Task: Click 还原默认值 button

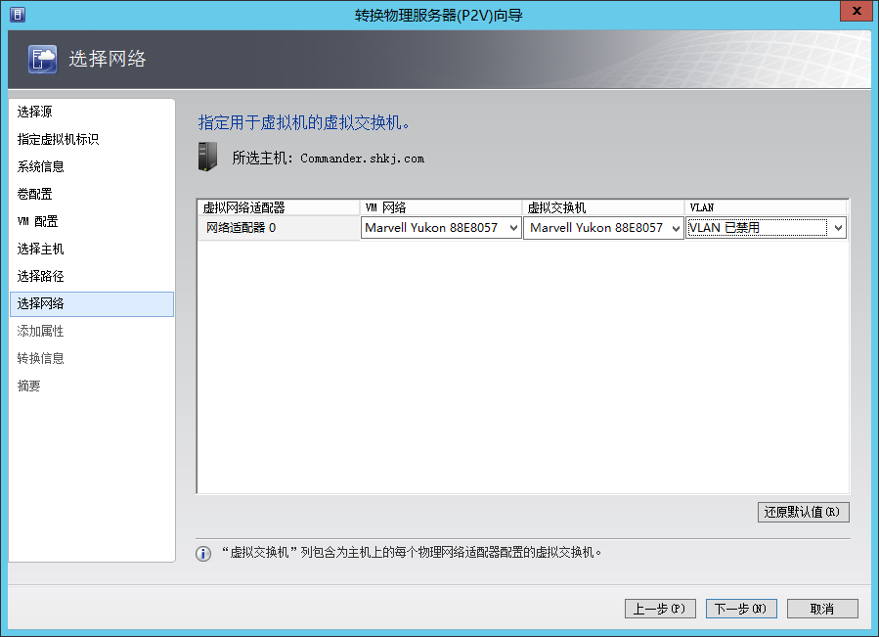Action: click(x=804, y=512)
